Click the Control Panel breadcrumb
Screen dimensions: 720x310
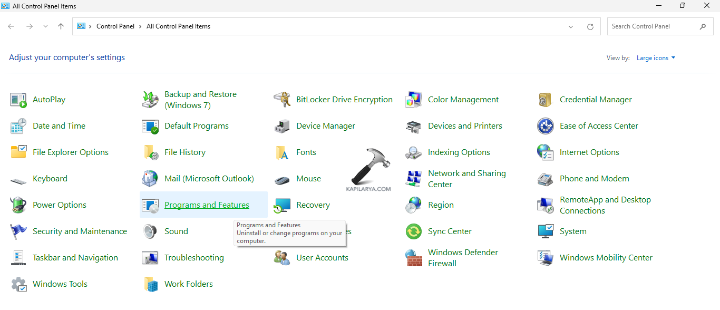(115, 26)
